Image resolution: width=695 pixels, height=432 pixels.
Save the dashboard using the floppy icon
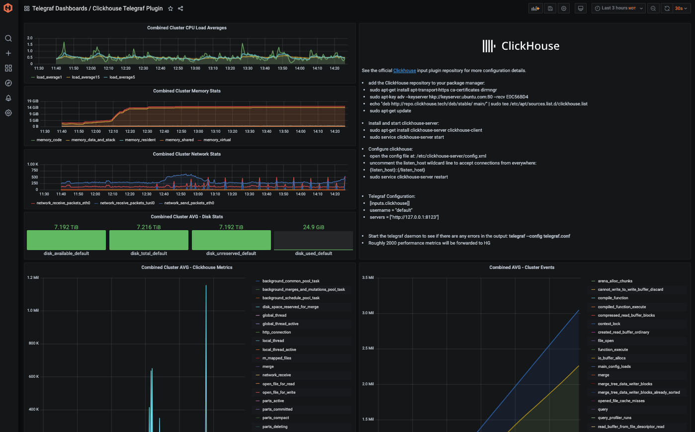(550, 8)
